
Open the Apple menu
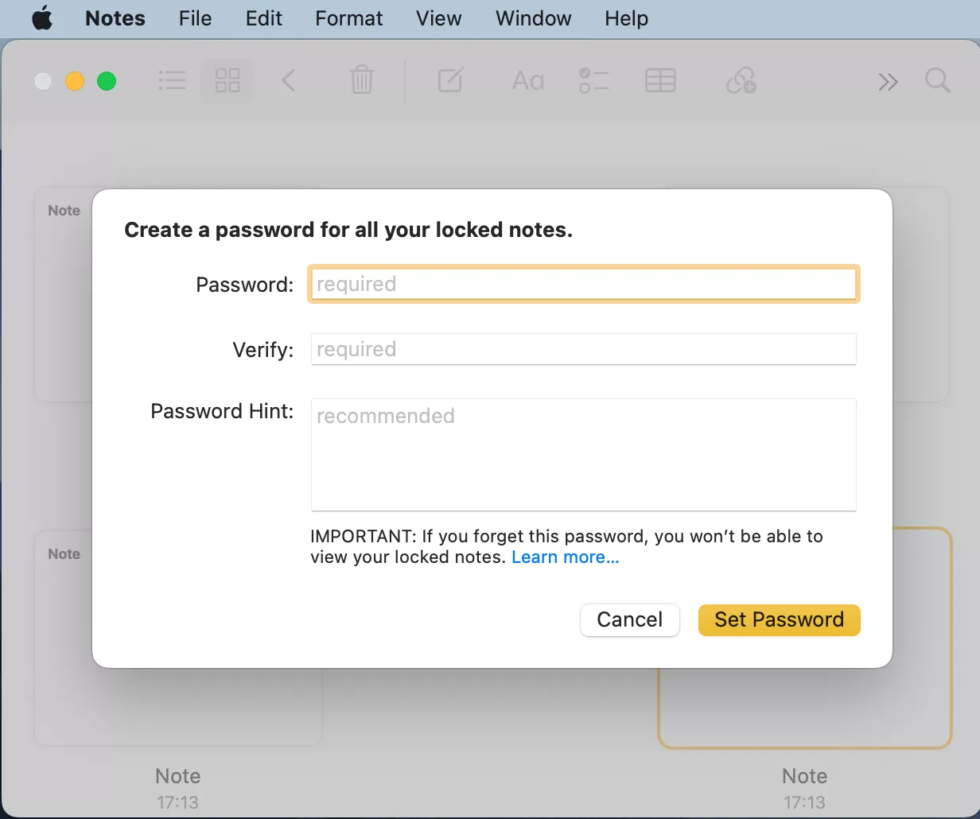pos(41,18)
